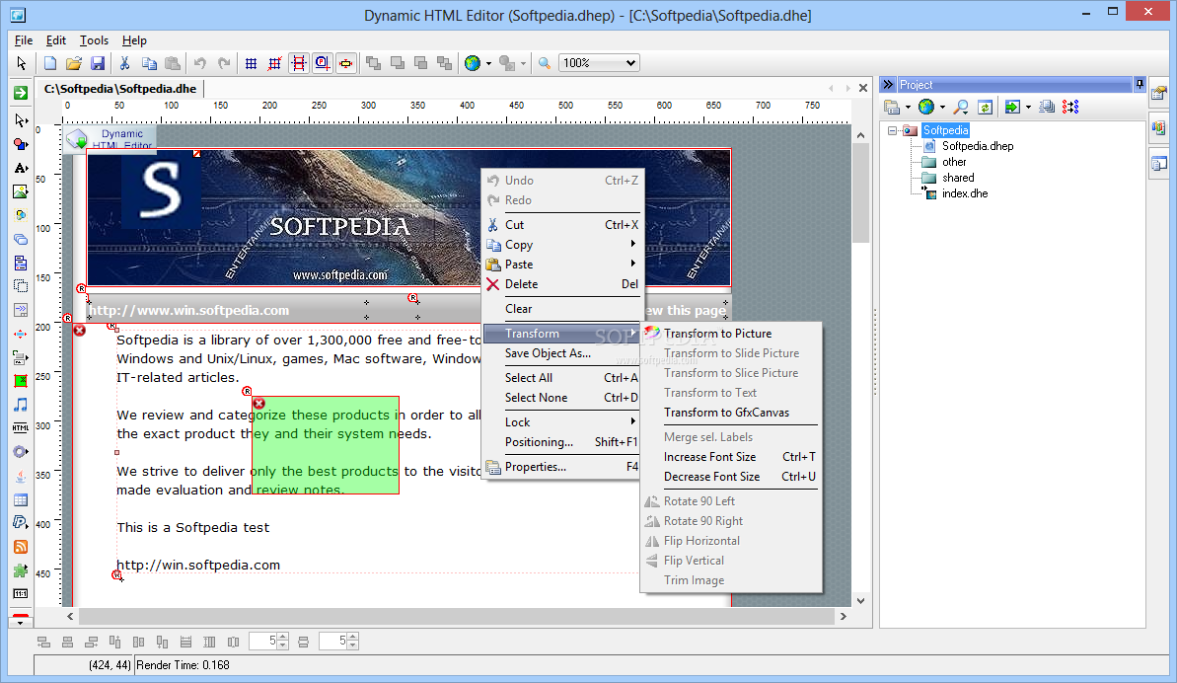Click the search magnifier in Project panel
1177x683 pixels.
click(961, 108)
